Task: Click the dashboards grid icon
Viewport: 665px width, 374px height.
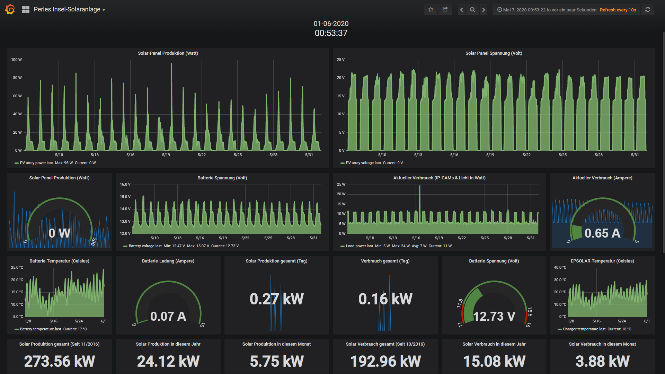Action: click(26, 10)
